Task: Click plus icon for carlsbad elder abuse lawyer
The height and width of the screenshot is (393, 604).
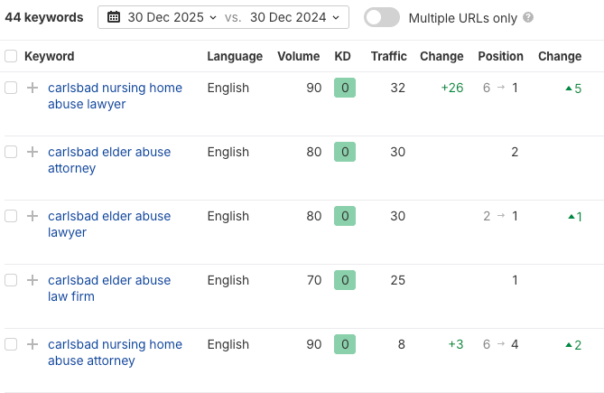Action: (x=33, y=216)
